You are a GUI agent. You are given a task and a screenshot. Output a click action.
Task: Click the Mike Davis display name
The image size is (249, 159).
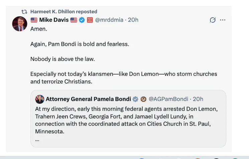coord(54,20)
